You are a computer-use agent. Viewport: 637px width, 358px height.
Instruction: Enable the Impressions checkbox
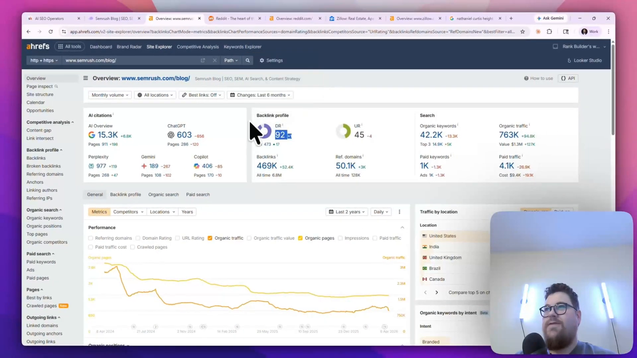pos(341,238)
